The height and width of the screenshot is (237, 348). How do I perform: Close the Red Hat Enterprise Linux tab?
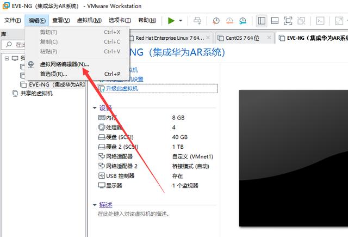tap(208, 38)
